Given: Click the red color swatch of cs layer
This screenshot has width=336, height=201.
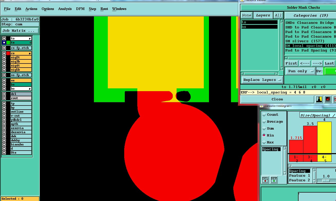Looking at the screenshot, I should coord(8,53).
